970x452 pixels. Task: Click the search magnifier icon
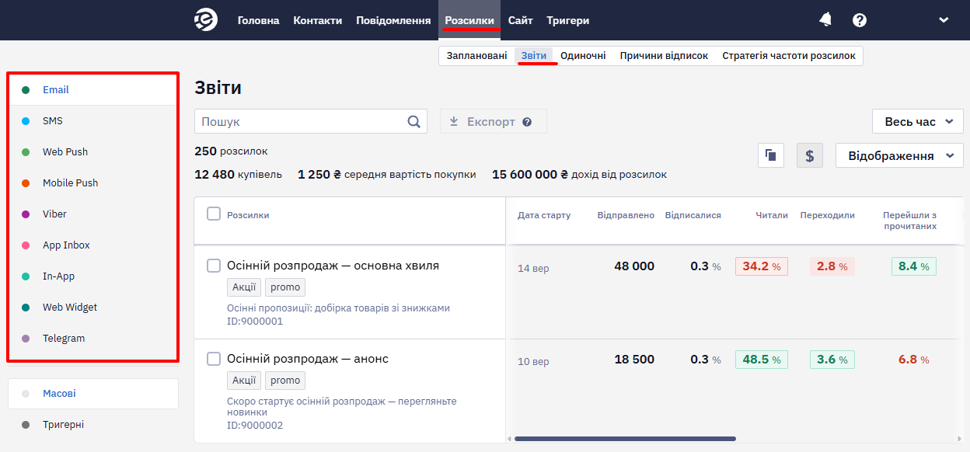[x=414, y=121]
